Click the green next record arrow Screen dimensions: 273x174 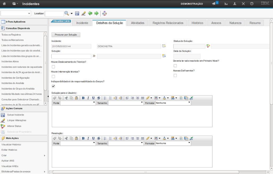pos(96,13)
